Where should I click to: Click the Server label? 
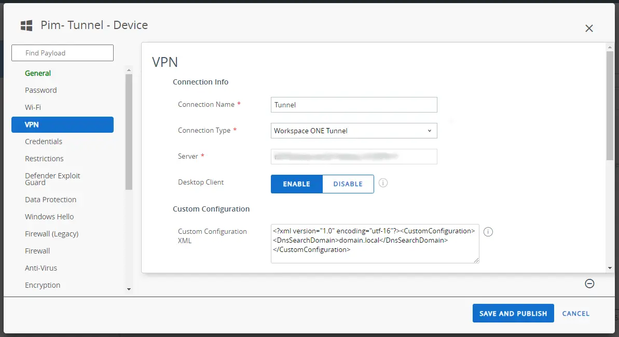point(188,156)
